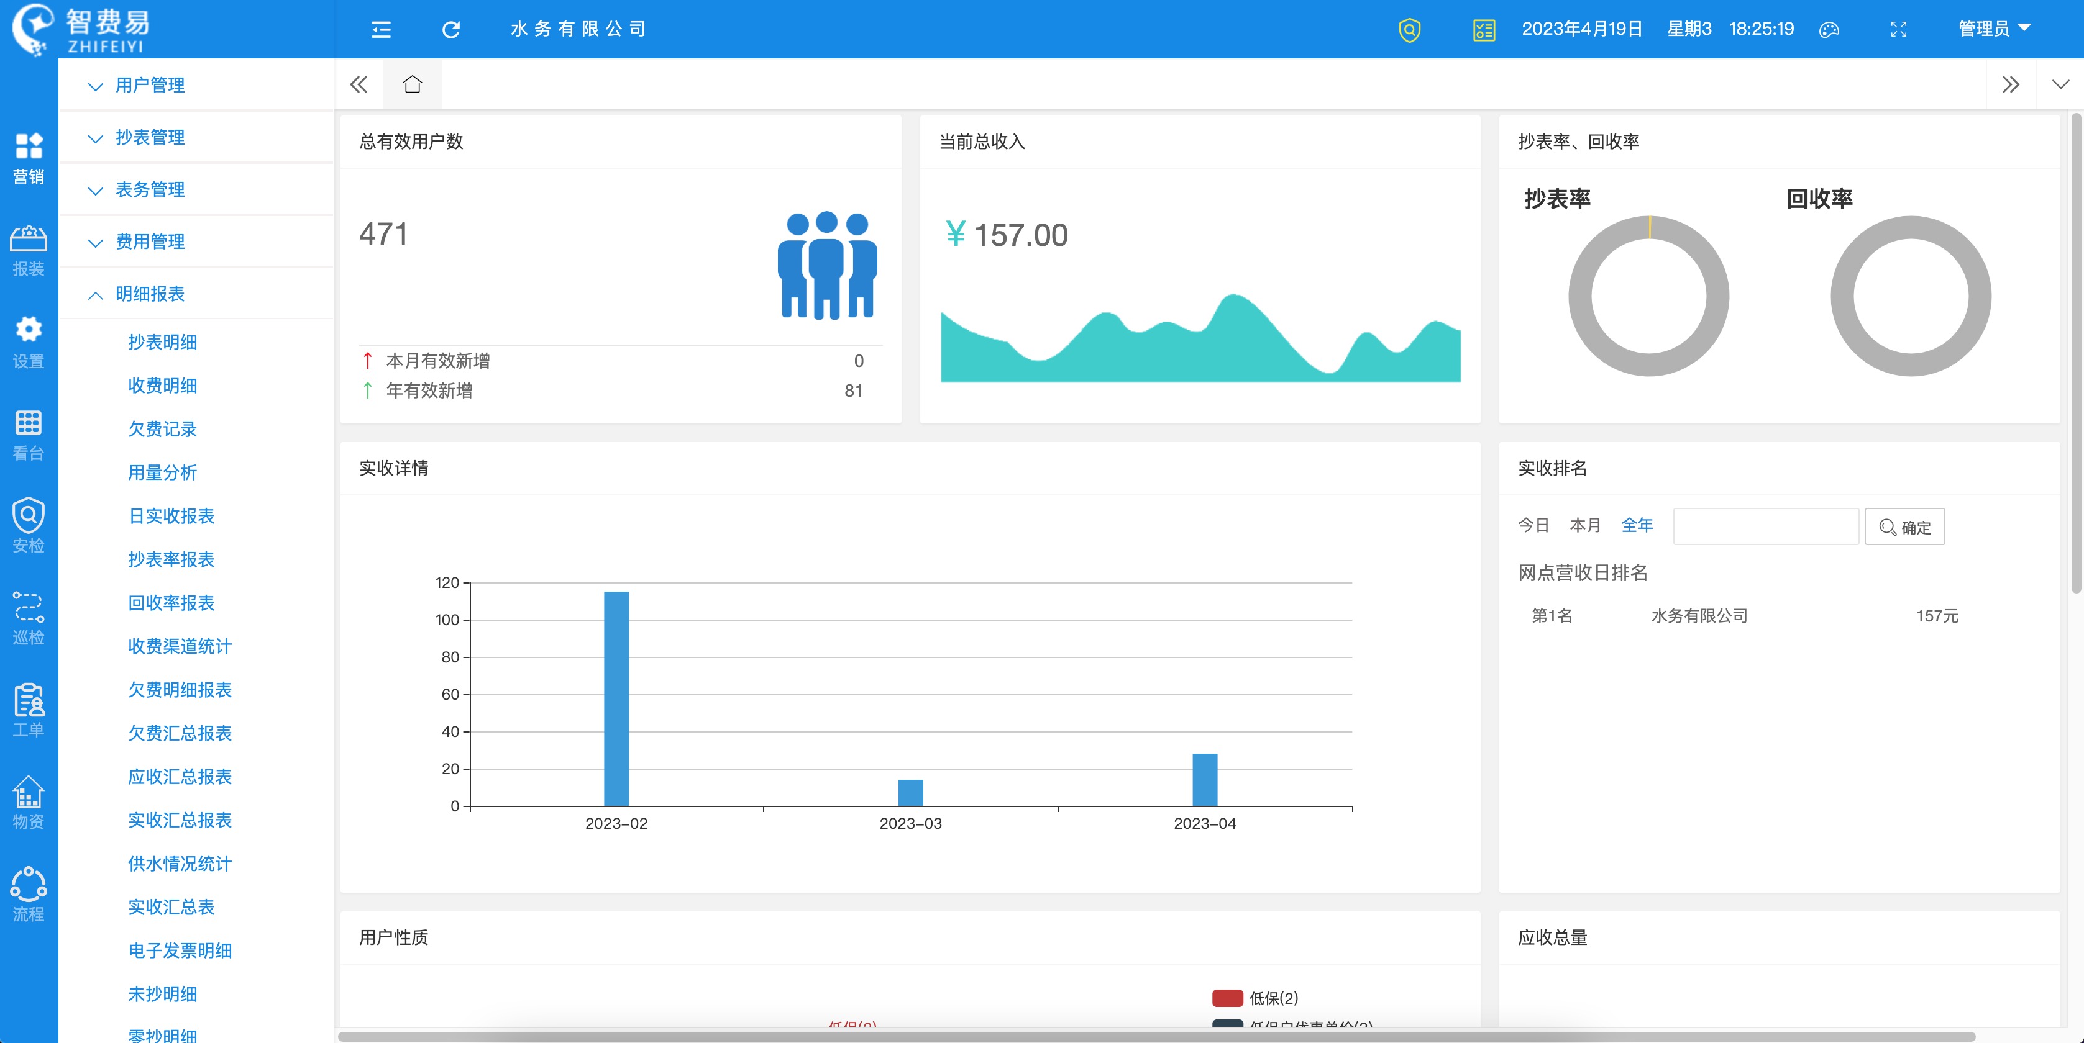Open 回收率报表 in the menu
The image size is (2084, 1043).
point(171,603)
